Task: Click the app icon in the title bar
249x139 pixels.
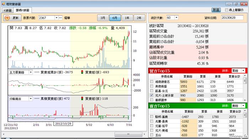Action: tap(3, 4)
